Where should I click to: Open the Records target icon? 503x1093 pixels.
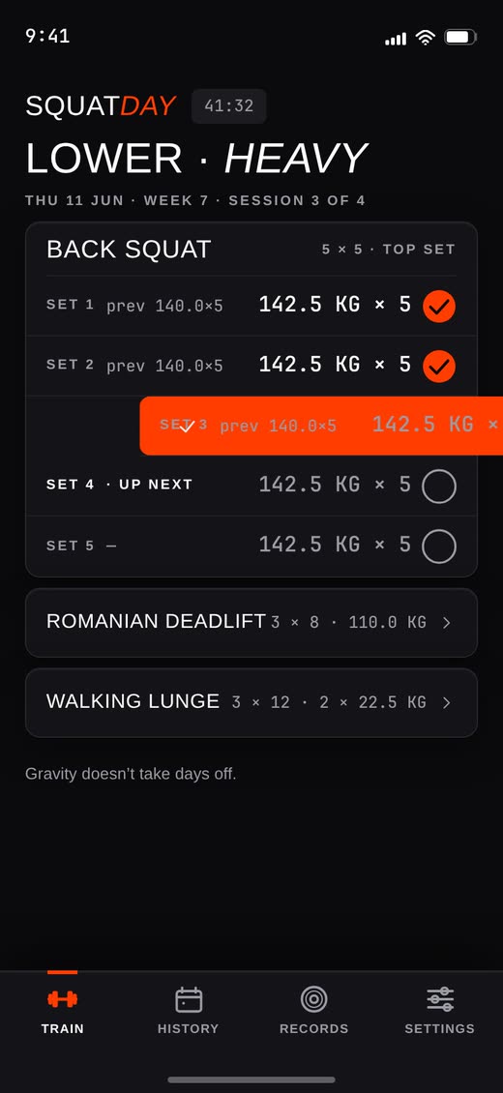point(314,999)
